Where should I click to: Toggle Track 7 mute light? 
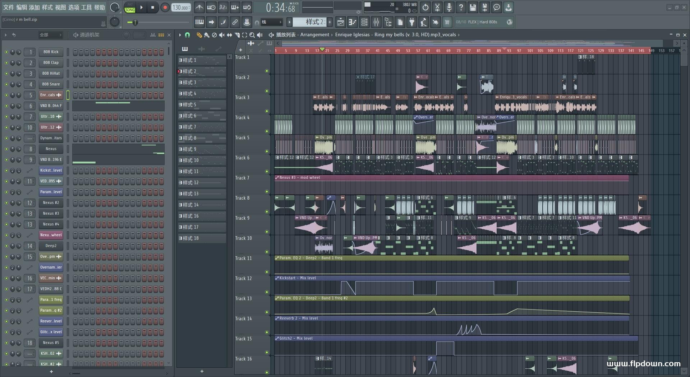[267, 192]
